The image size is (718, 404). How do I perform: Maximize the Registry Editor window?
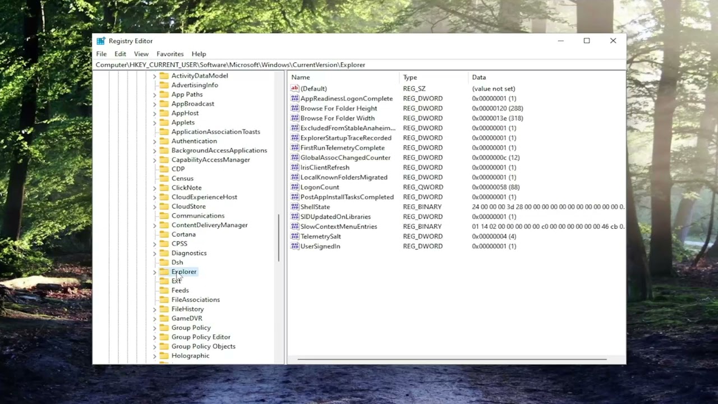(x=587, y=41)
